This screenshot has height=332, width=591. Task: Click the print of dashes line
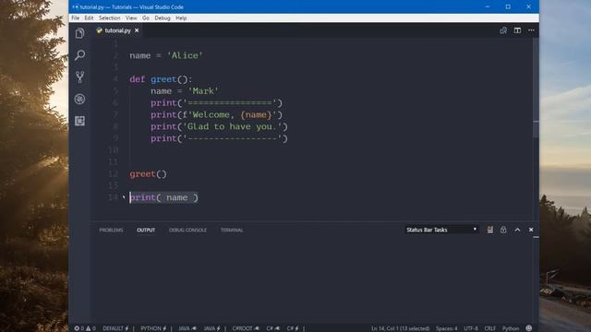(219, 138)
